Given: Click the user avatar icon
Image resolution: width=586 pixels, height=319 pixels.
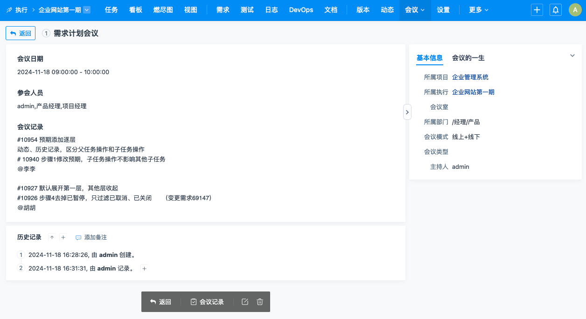Looking at the screenshot, I should coord(575,10).
